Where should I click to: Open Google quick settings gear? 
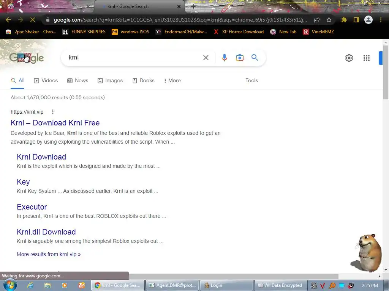pos(349,58)
